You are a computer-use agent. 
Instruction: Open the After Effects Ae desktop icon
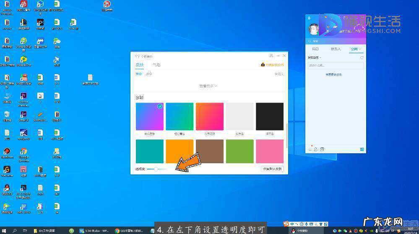[23, 116]
